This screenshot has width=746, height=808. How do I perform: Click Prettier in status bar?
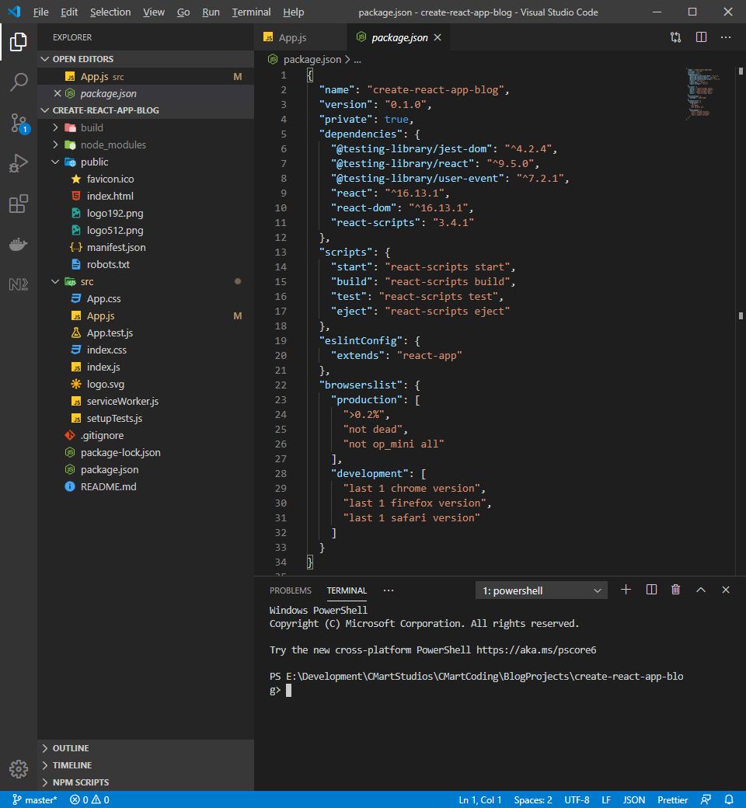click(x=672, y=799)
